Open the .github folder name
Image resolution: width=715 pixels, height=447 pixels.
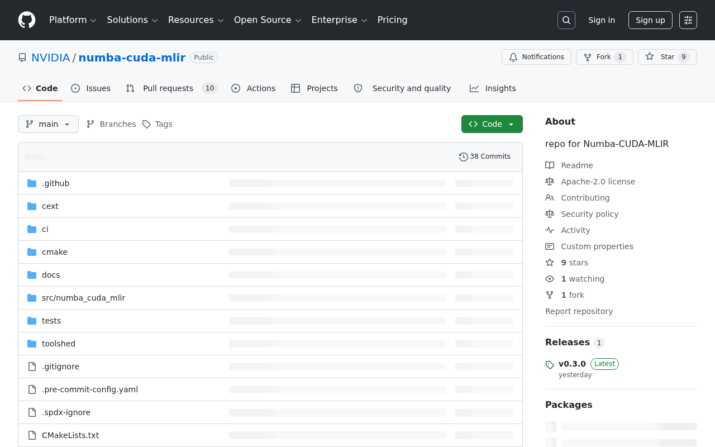[x=56, y=183]
